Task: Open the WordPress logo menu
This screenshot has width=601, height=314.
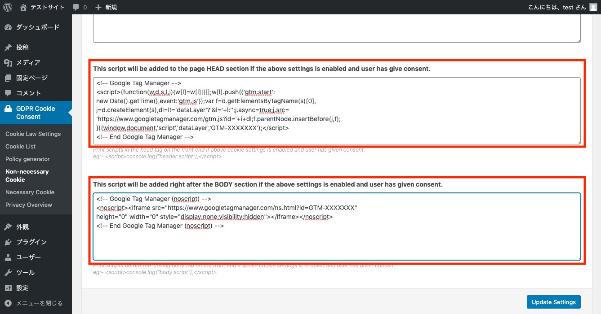Action: coord(8,7)
